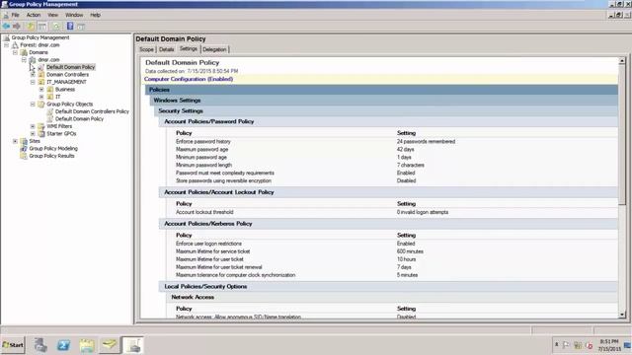Select Default Domain Policy under Group Policy Objects
This screenshot has height=355, width=632.
(79, 118)
